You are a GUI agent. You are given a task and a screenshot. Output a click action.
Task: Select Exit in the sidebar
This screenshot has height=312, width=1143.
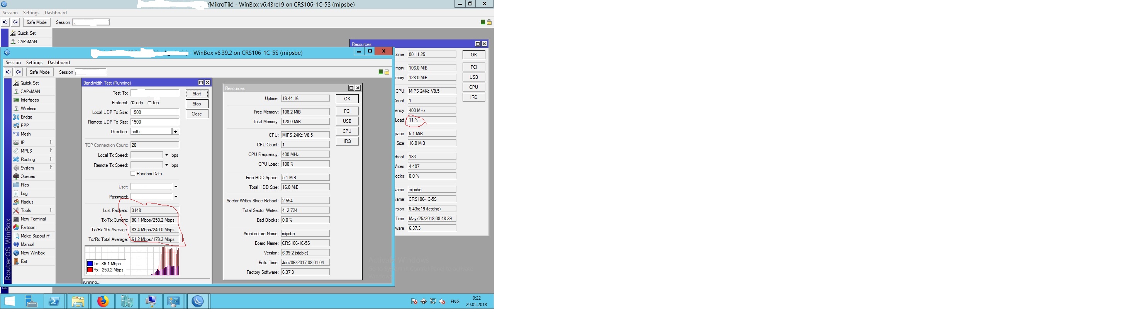[24, 261]
